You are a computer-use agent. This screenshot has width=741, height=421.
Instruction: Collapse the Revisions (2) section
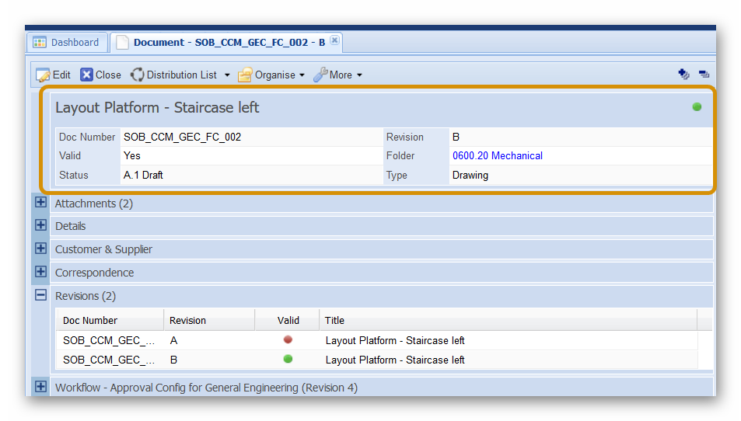coord(40,295)
